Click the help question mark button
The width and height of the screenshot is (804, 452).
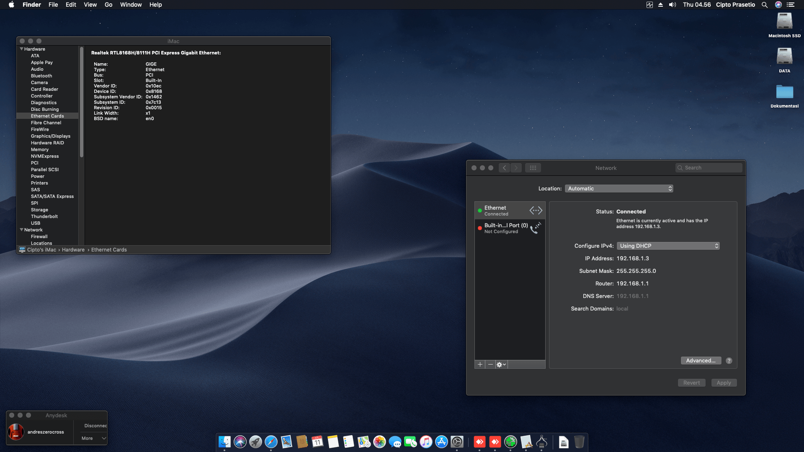pos(729,361)
